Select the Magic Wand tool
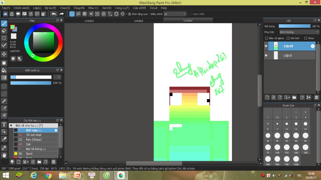 pos(4,101)
